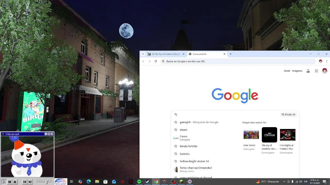The image size is (330, 185).
Task: Click the eject button in the Webcam.mp4 player
Action: coord(15,182)
